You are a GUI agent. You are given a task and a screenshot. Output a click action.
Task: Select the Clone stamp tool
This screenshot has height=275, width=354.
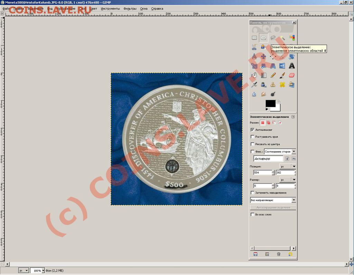pyautogui.click(x=273, y=85)
